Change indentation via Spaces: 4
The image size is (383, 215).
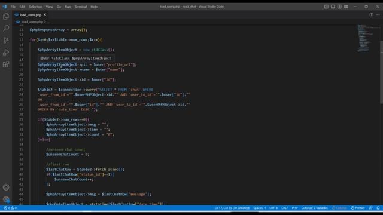[x=259, y=208]
